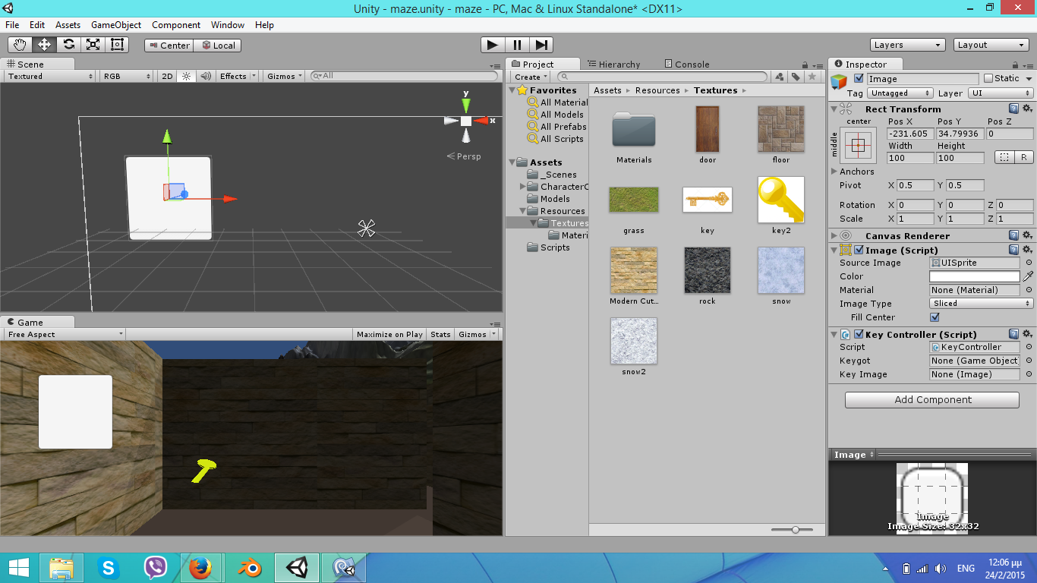This screenshot has height=583, width=1037.
Task: Toggle Local handle rotation button
Action: [218, 45]
